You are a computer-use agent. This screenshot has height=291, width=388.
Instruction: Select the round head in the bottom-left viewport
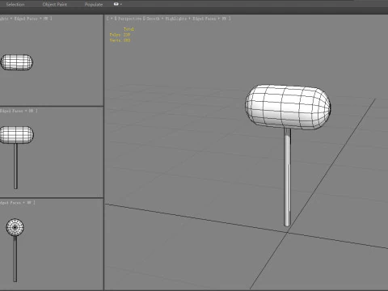click(x=15, y=227)
